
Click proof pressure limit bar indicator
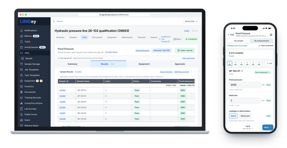click(183, 85)
